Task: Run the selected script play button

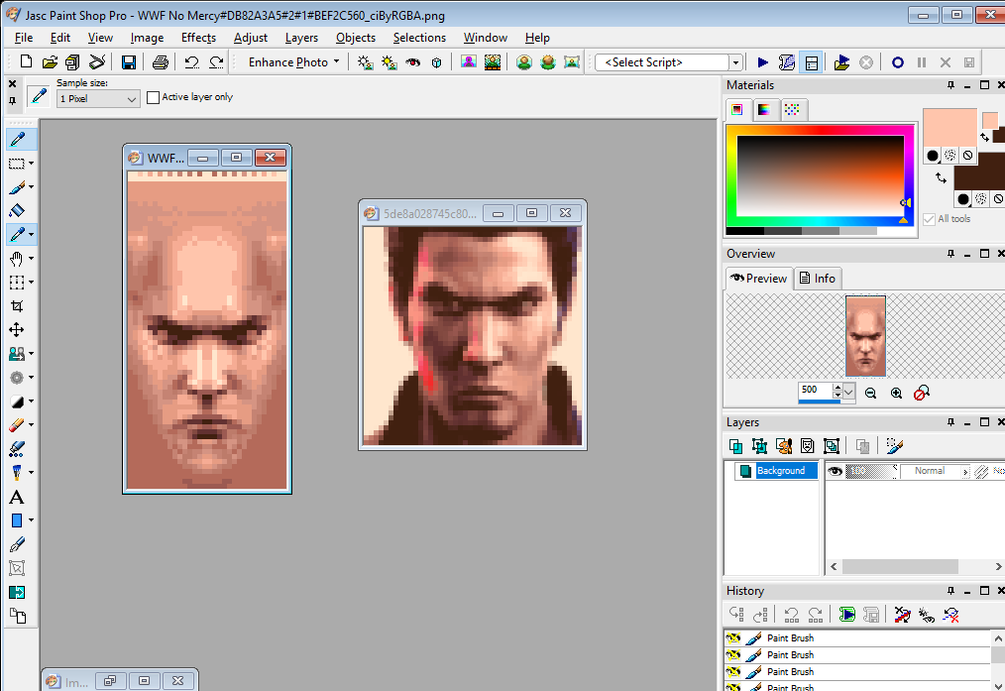Action: [762, 62]
